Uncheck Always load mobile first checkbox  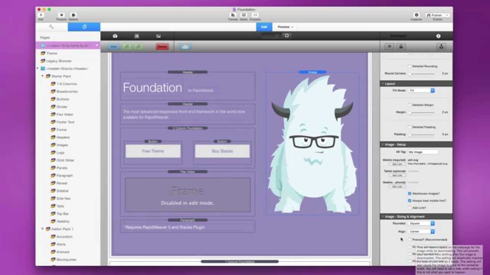click(410, 201)
